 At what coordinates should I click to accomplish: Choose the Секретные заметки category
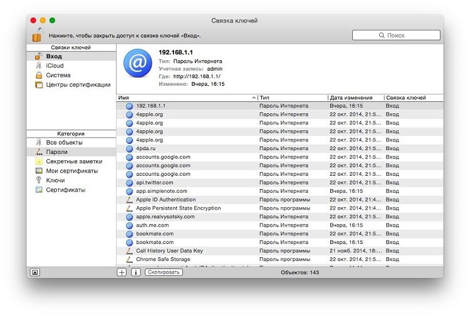point(73,161)
